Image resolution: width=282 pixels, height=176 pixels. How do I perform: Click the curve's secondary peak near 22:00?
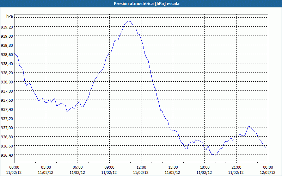[x=249, y=126]
